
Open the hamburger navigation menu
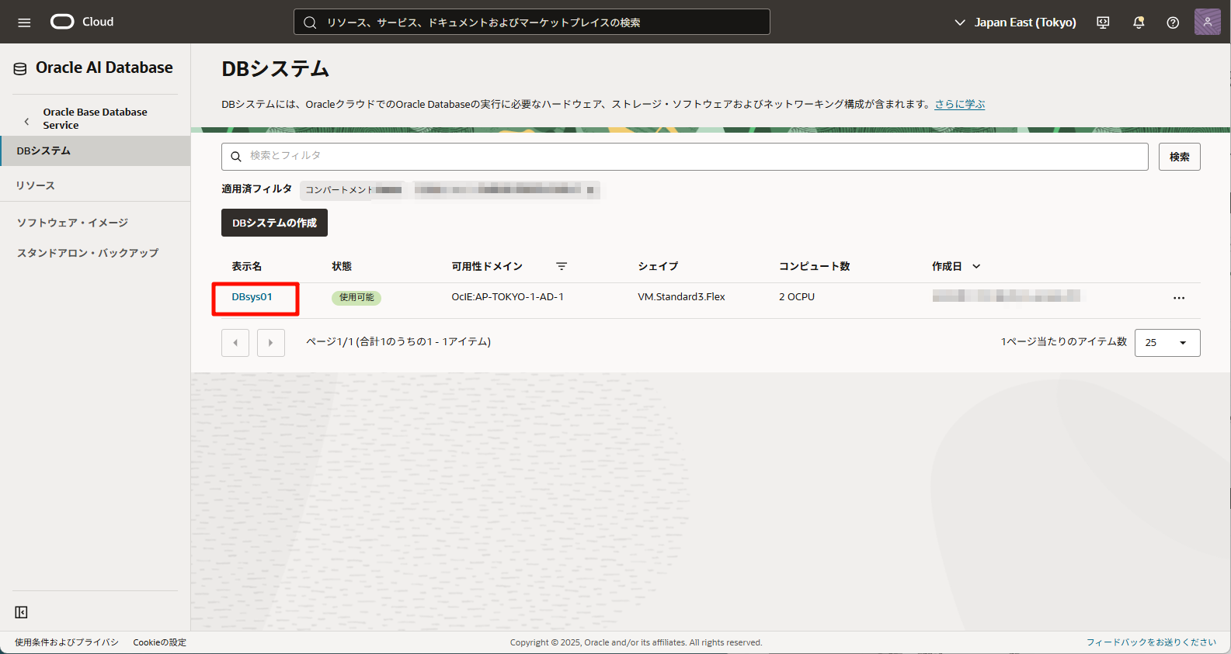24,22
